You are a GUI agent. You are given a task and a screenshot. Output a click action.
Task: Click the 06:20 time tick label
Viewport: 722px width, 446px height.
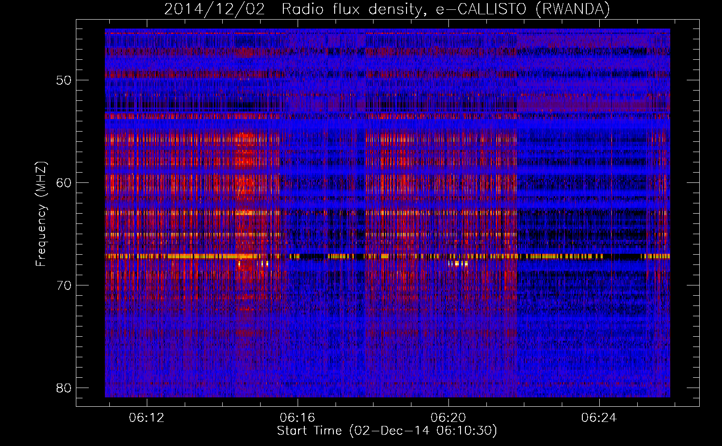coord(448,417)
